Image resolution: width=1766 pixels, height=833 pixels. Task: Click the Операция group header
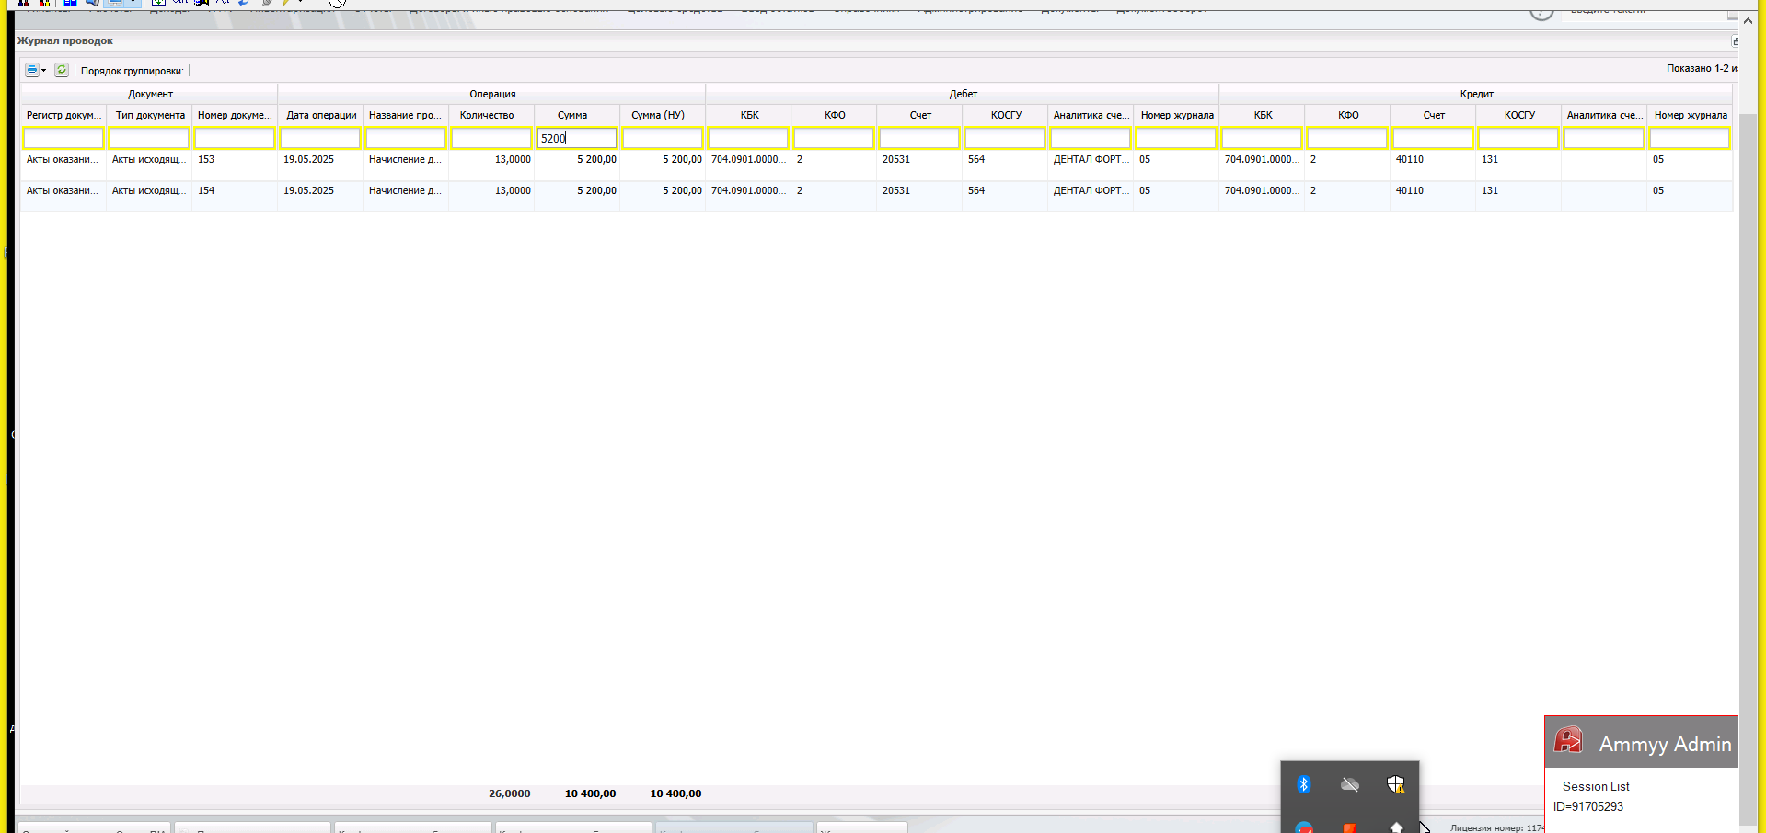(x=492, y=94)
